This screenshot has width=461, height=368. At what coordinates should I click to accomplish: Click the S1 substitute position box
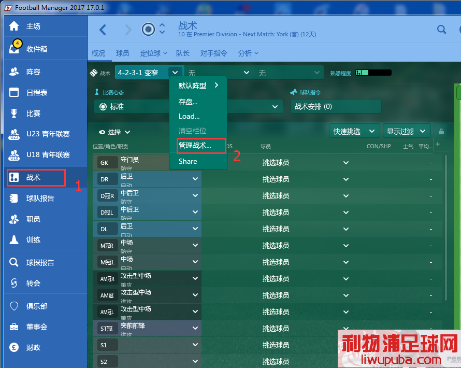[x=107, y=345]
